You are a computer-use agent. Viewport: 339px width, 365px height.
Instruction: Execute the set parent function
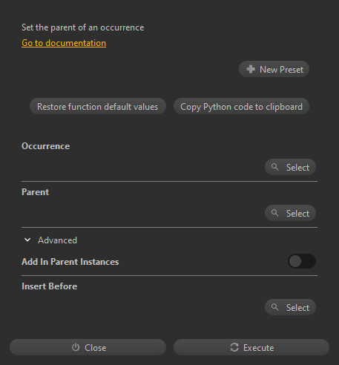[251, 347]
